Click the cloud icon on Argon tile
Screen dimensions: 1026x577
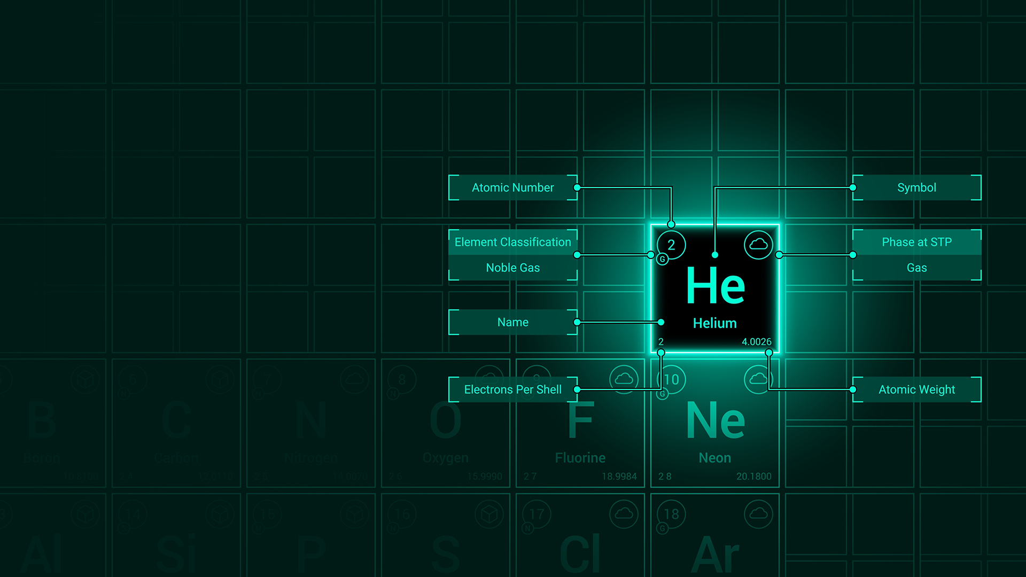[758, 514]
